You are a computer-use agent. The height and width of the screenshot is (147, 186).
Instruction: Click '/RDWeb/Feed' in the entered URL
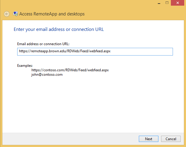pyautogui.click(x=77, y=51)
